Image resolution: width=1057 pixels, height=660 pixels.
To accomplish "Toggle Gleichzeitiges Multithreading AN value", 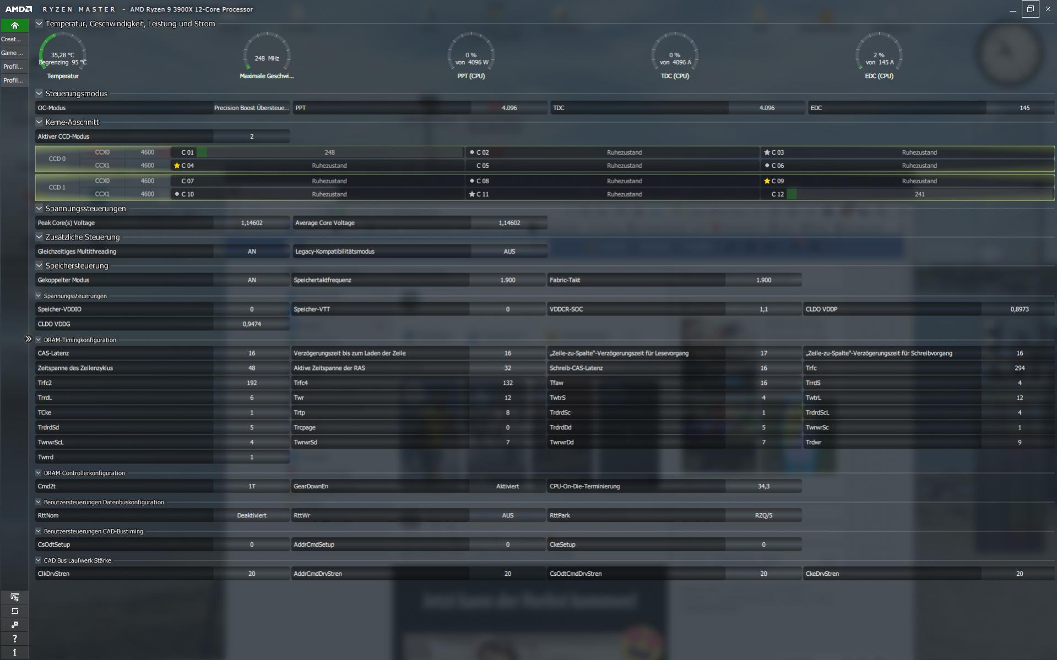I will [252, 252].
